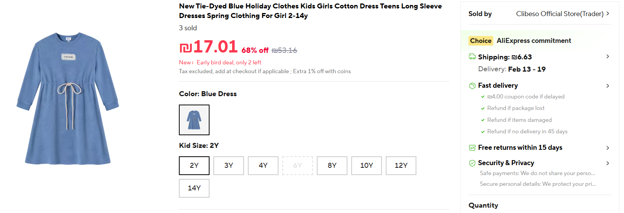
Task: Click the shipping truck icon
Action: [472, 57]
